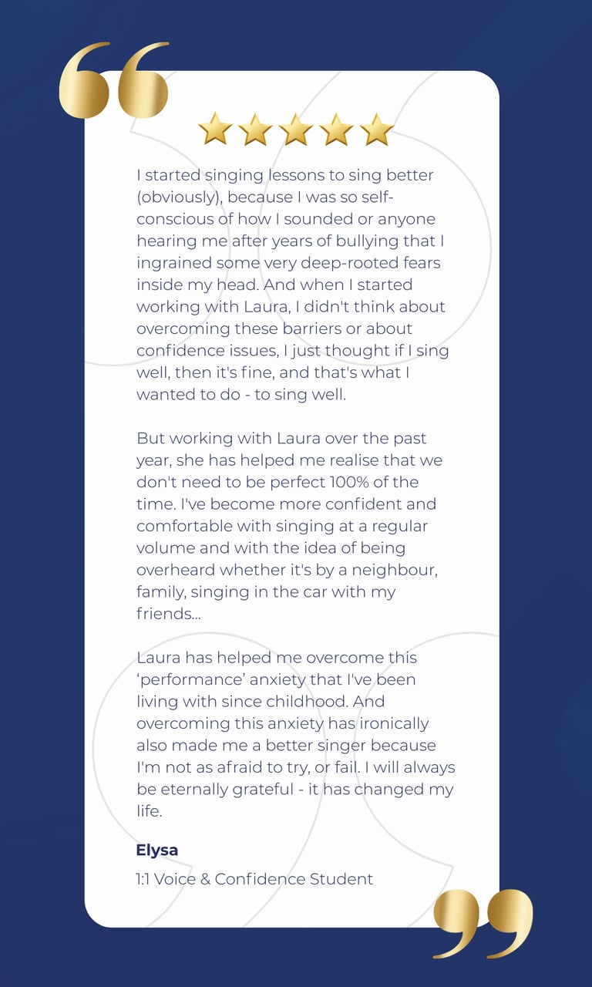
Task: Click the gold opening quotation mark
Action: [x=114, y=80]
